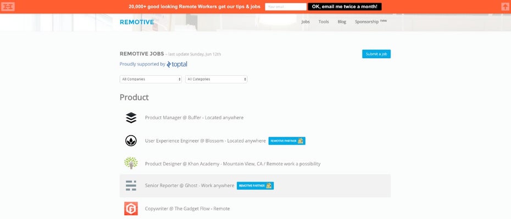511x219 pixels.
Task: Open the Sponsorship menu item
Action: (x=370, y=21)
